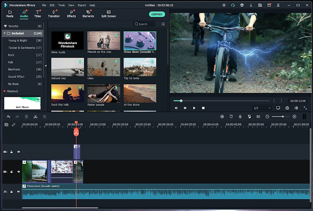Click the voiceover microphone icon
The height and width of the screenshot is (211, 313).
(x=240, y=117)
